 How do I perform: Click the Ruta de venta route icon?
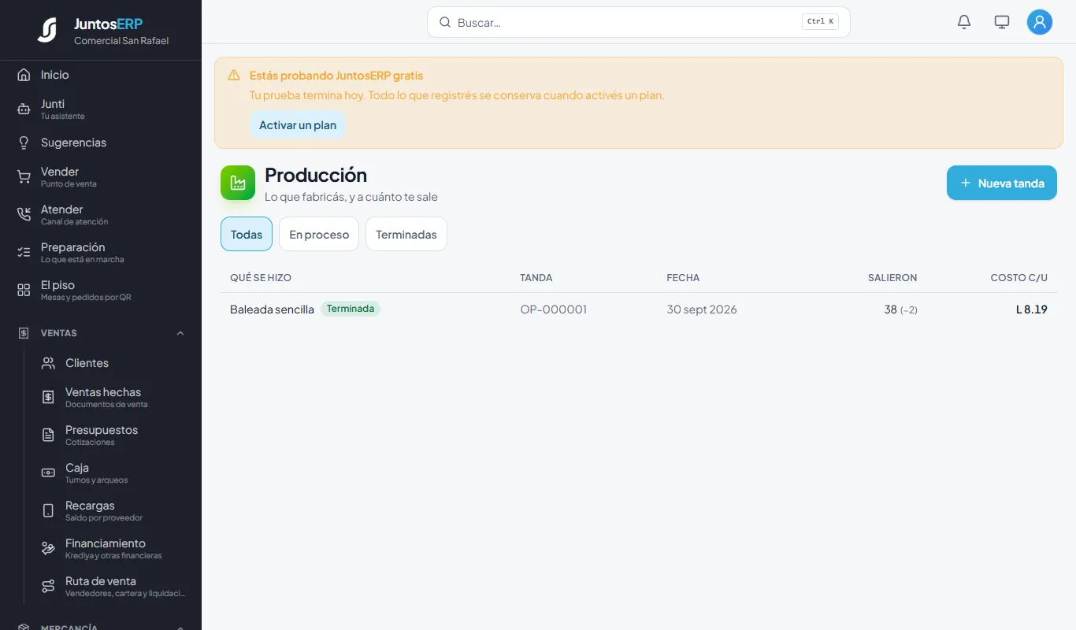click(x=48, y=587)
